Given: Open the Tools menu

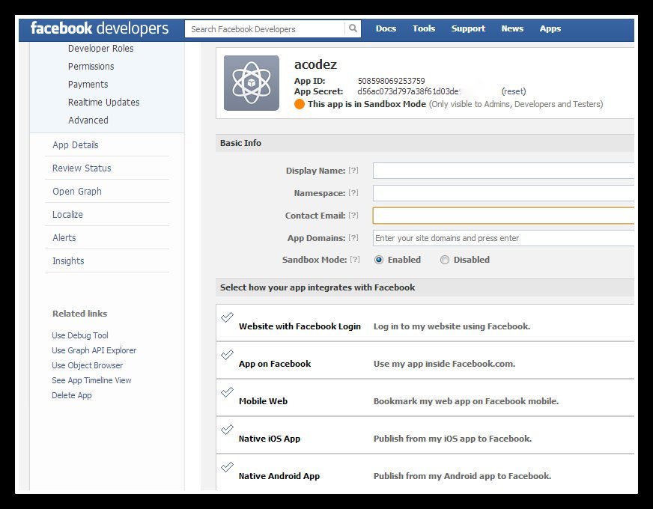Looking at the screenshot, I should [424, 28].
